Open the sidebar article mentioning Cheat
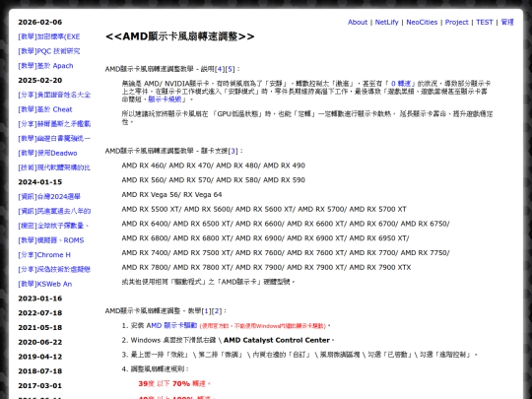The height and width of the screenshot is (399, 532). 45,109
